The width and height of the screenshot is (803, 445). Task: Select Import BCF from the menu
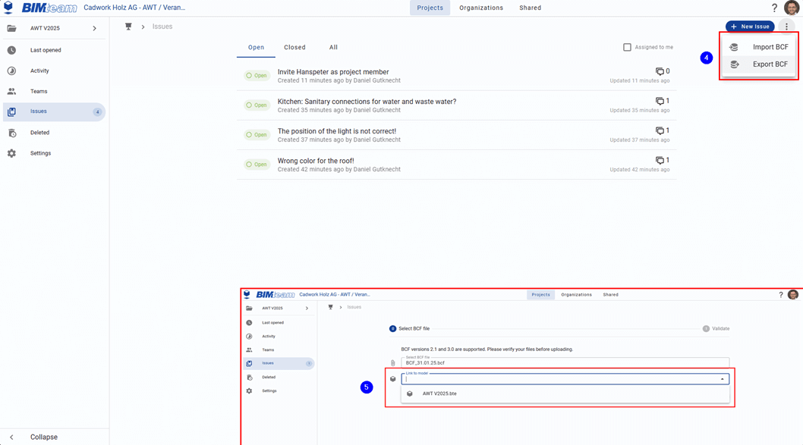point(770,47)
